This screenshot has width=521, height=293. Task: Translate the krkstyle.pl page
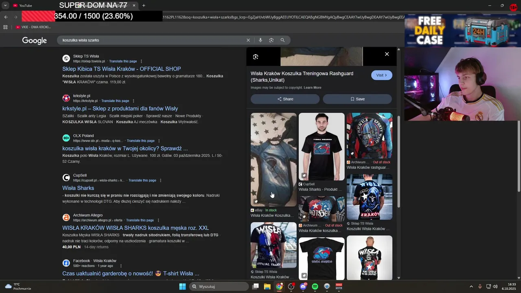[115, 101]
